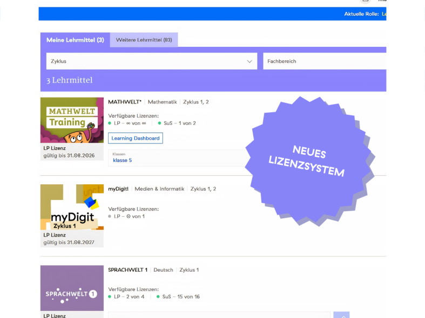The image size is (425, 318).
Task: Click 'gültig bis 31.08.2027' validity text
Action: coord(69,243)
